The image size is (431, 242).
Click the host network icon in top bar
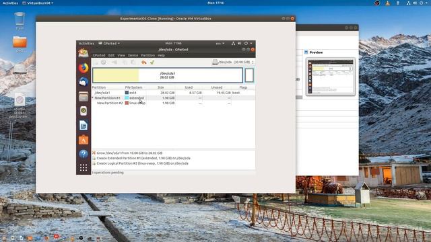coord(409,3)
